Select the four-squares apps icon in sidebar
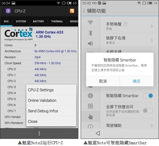The image size is (159, 146). [x=90, y=106]
